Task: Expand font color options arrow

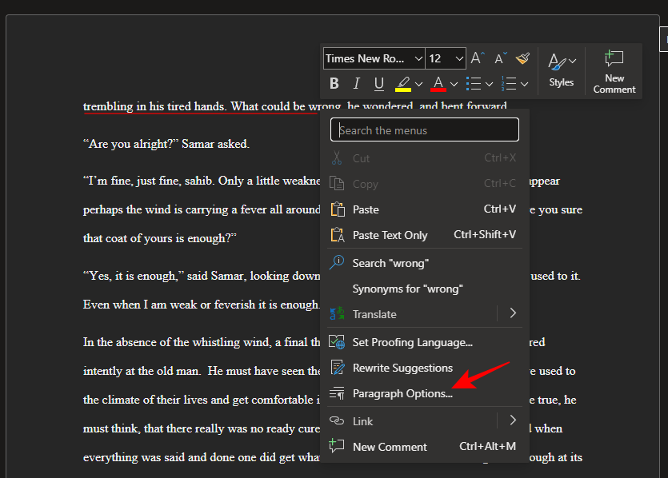Action: (x=454, y=84)
